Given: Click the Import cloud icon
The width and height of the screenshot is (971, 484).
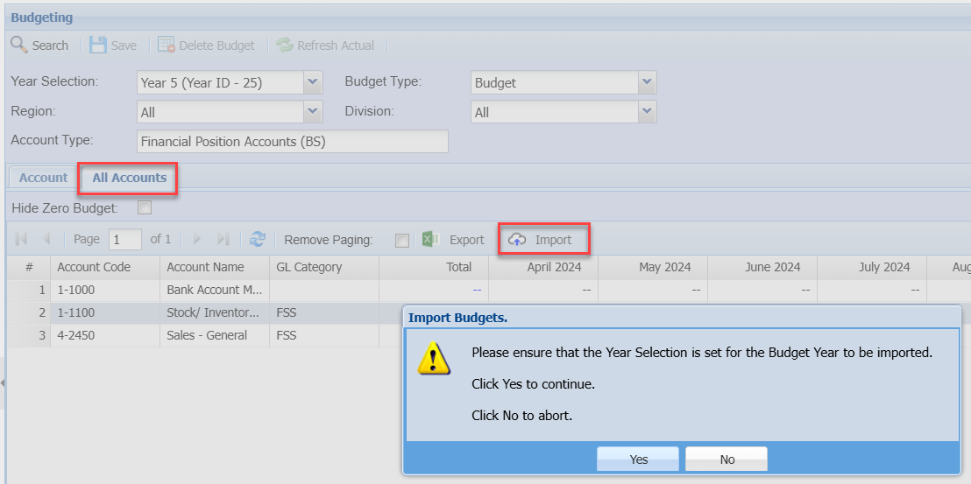Looking at the screenshot, I should pos(518,240).
